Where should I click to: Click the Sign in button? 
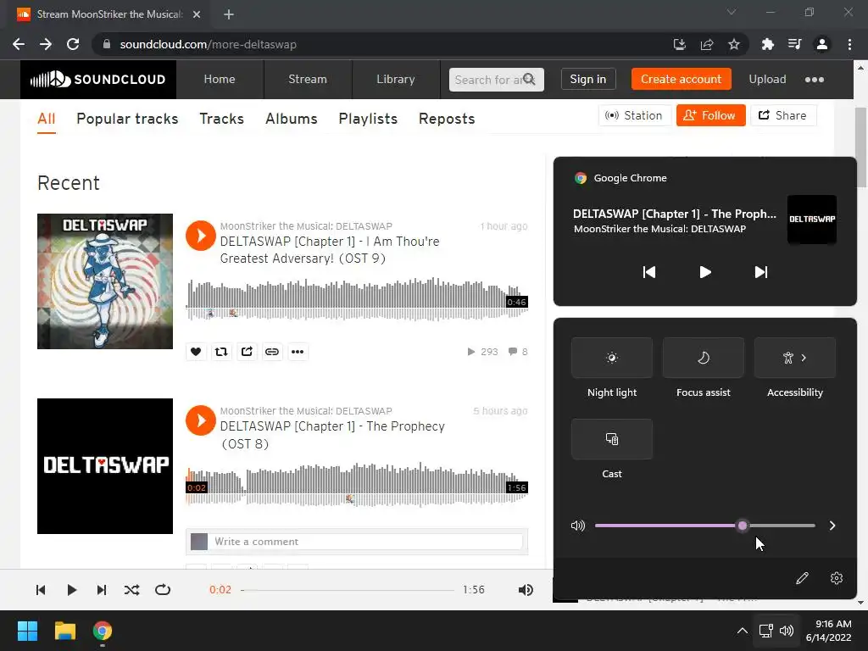click(588, 79)
